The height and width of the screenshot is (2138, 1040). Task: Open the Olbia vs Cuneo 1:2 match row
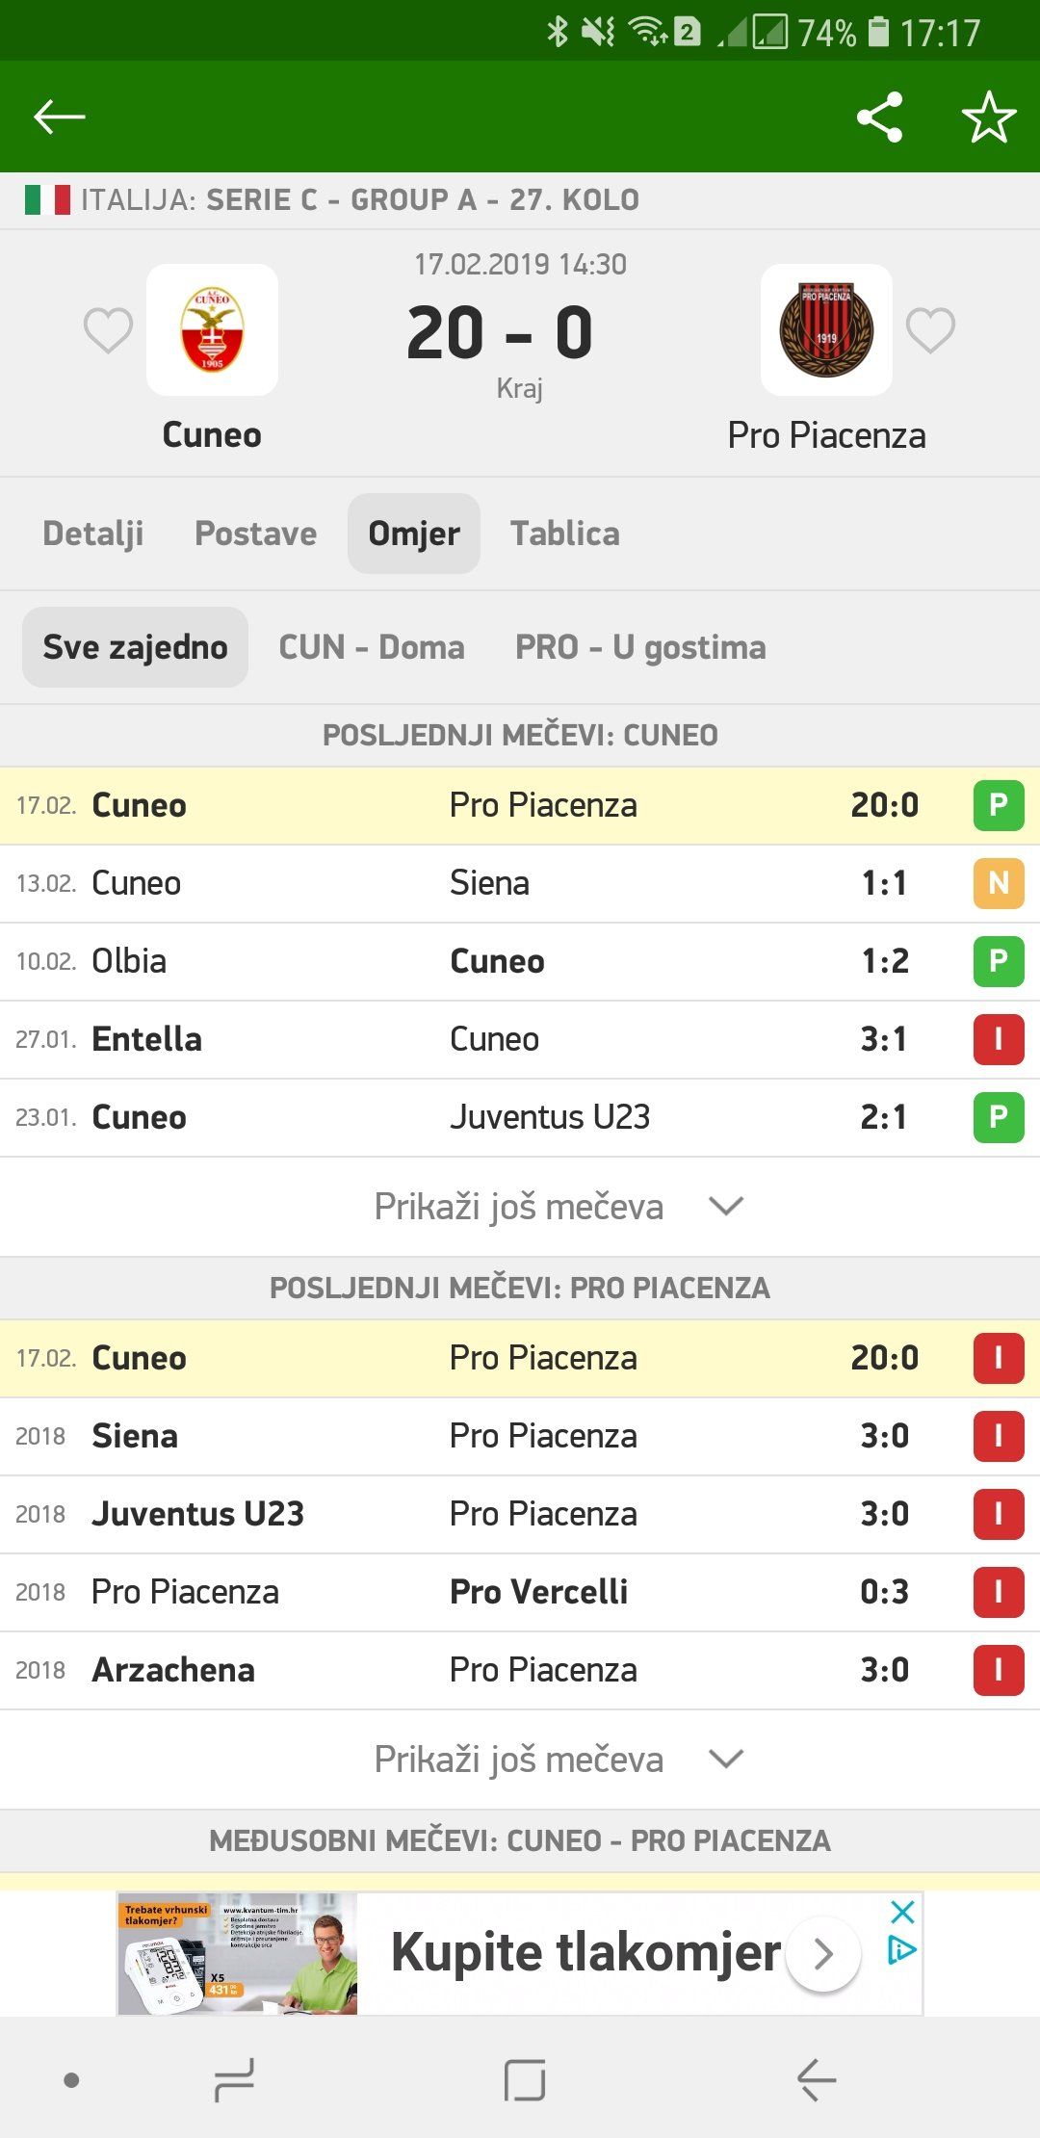coord(520,961)
